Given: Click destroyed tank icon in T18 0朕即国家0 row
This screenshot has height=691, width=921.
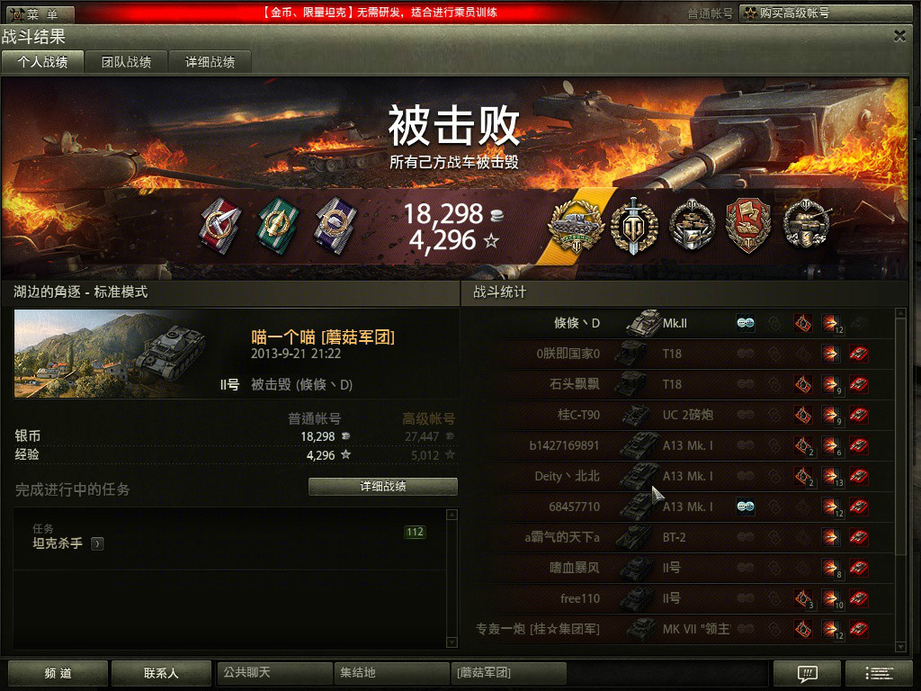Looking at the screenshot, I should 859,354.
